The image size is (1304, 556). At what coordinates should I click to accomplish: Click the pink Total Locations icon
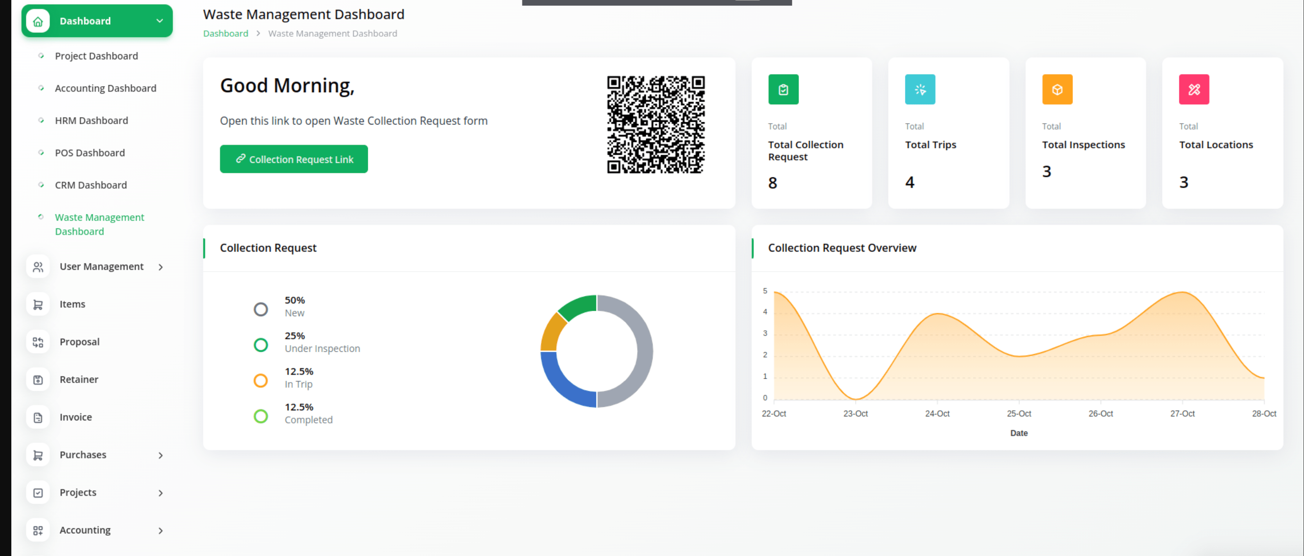pyautogui.click(x=1194, y=89)
